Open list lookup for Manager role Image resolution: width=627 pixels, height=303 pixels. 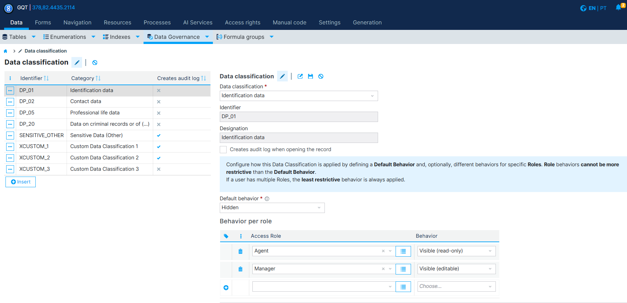(403, 269)
